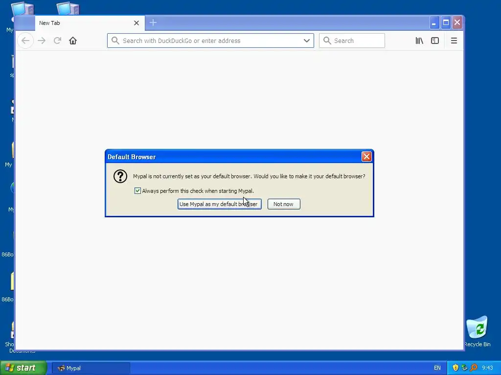The image size is (501, 375).
Task: Show sidebars via toolbar icon
Action: pos(435,41)
